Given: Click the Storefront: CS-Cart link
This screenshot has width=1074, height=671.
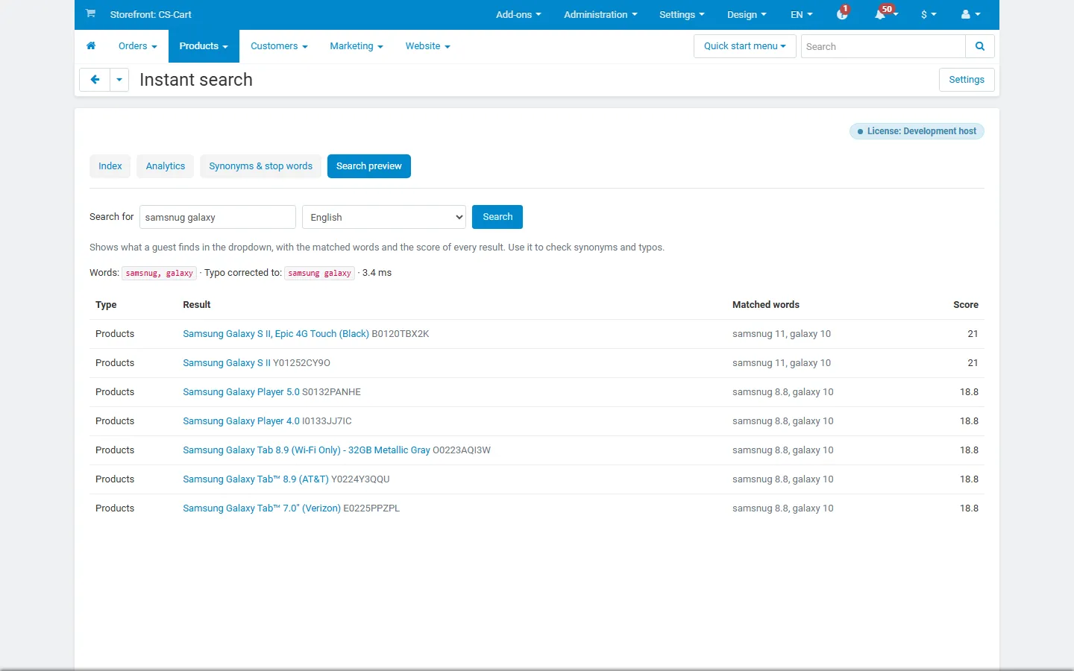Looking at the screenshot, I should [x=151, y=14].
